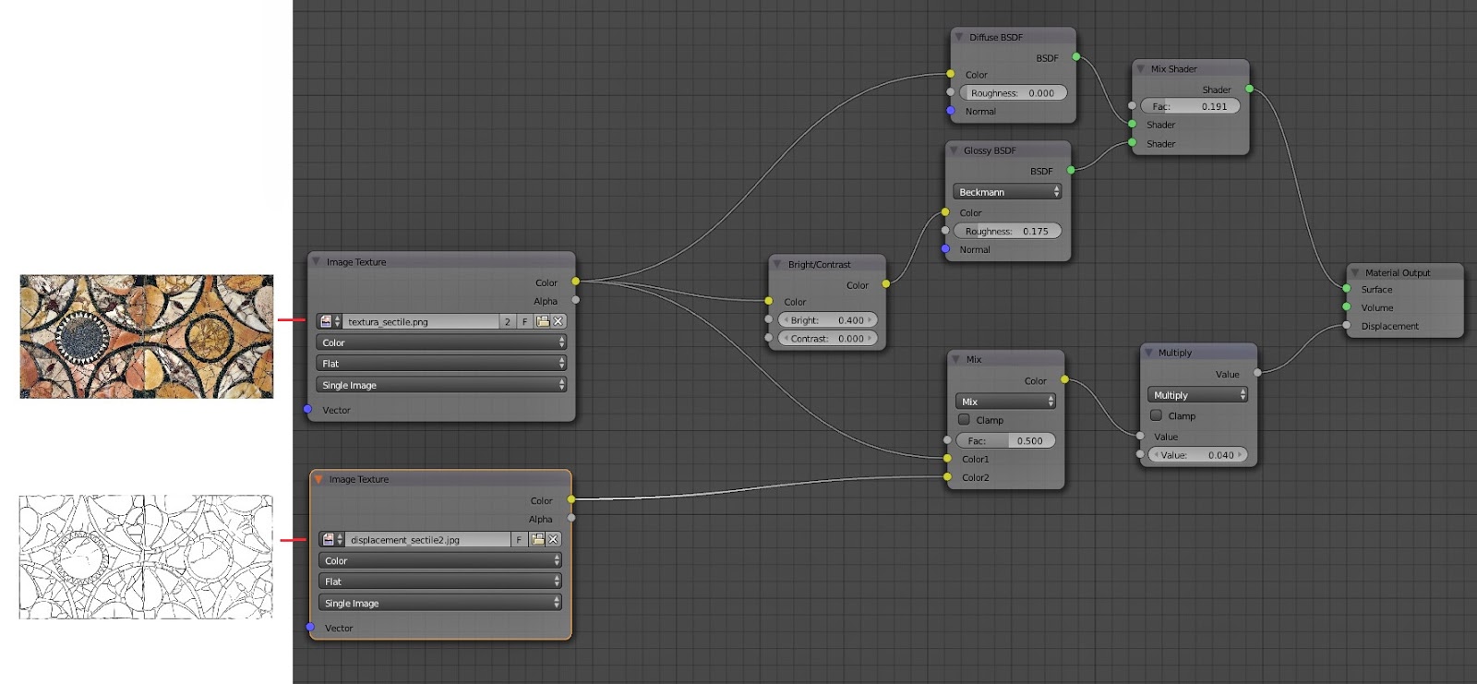Open Single Image source dropdown for textura_sectile.png
The width and height of the screenshot is (1477, 684).
click(x=441, y=385)
